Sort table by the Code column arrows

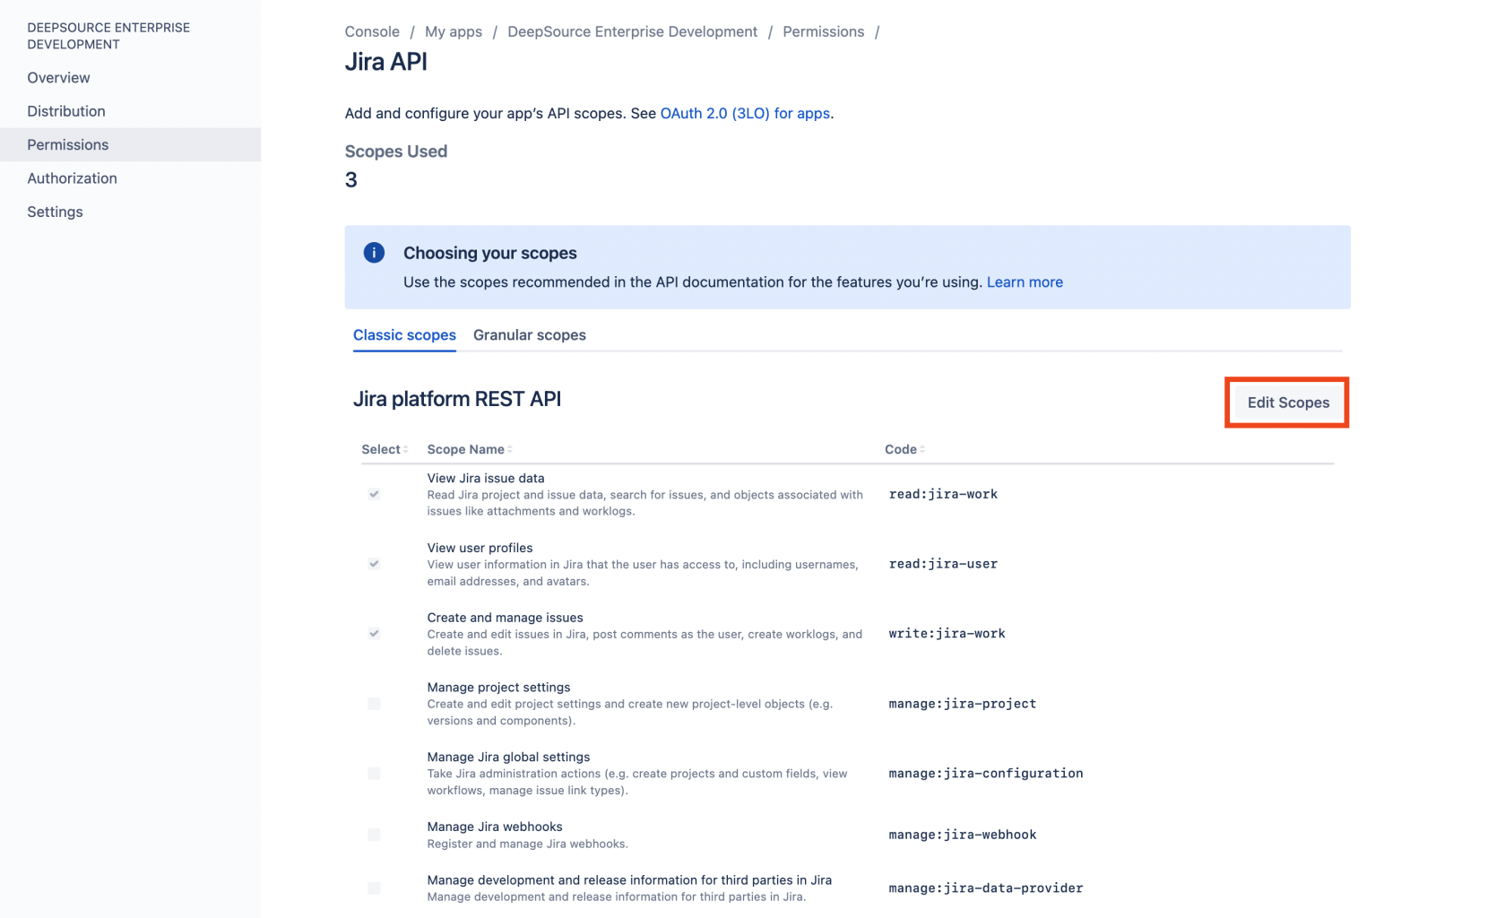pos(922,449)
